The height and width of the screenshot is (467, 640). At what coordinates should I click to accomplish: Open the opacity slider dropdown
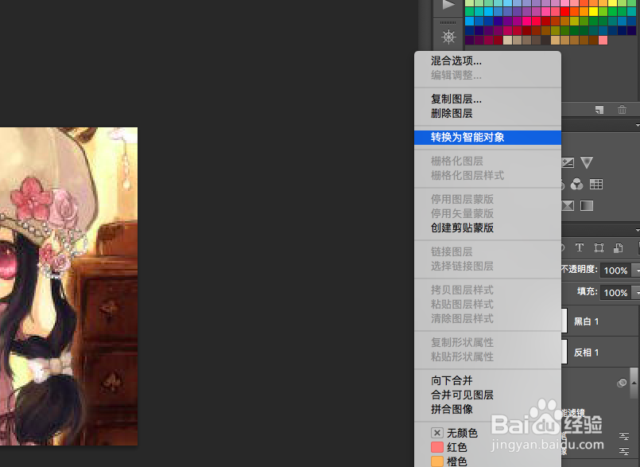pos(636,270)
